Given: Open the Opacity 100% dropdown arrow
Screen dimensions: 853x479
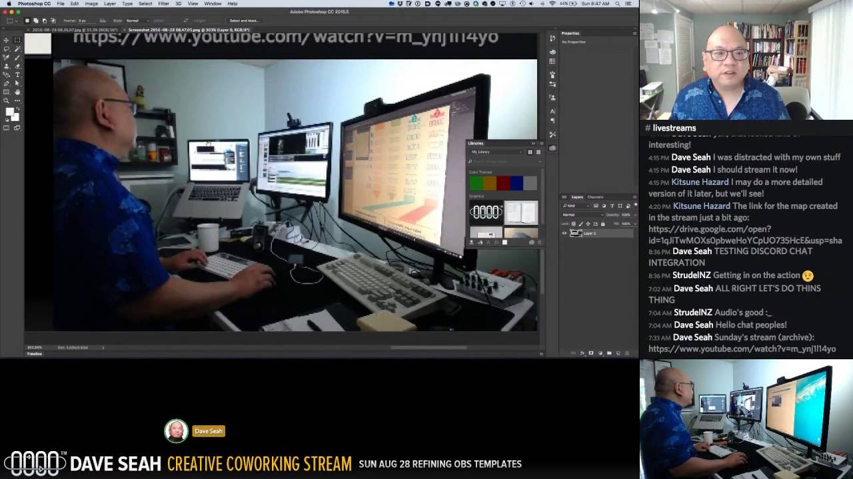Looking at the screenshot, I should tap(635, 215).
